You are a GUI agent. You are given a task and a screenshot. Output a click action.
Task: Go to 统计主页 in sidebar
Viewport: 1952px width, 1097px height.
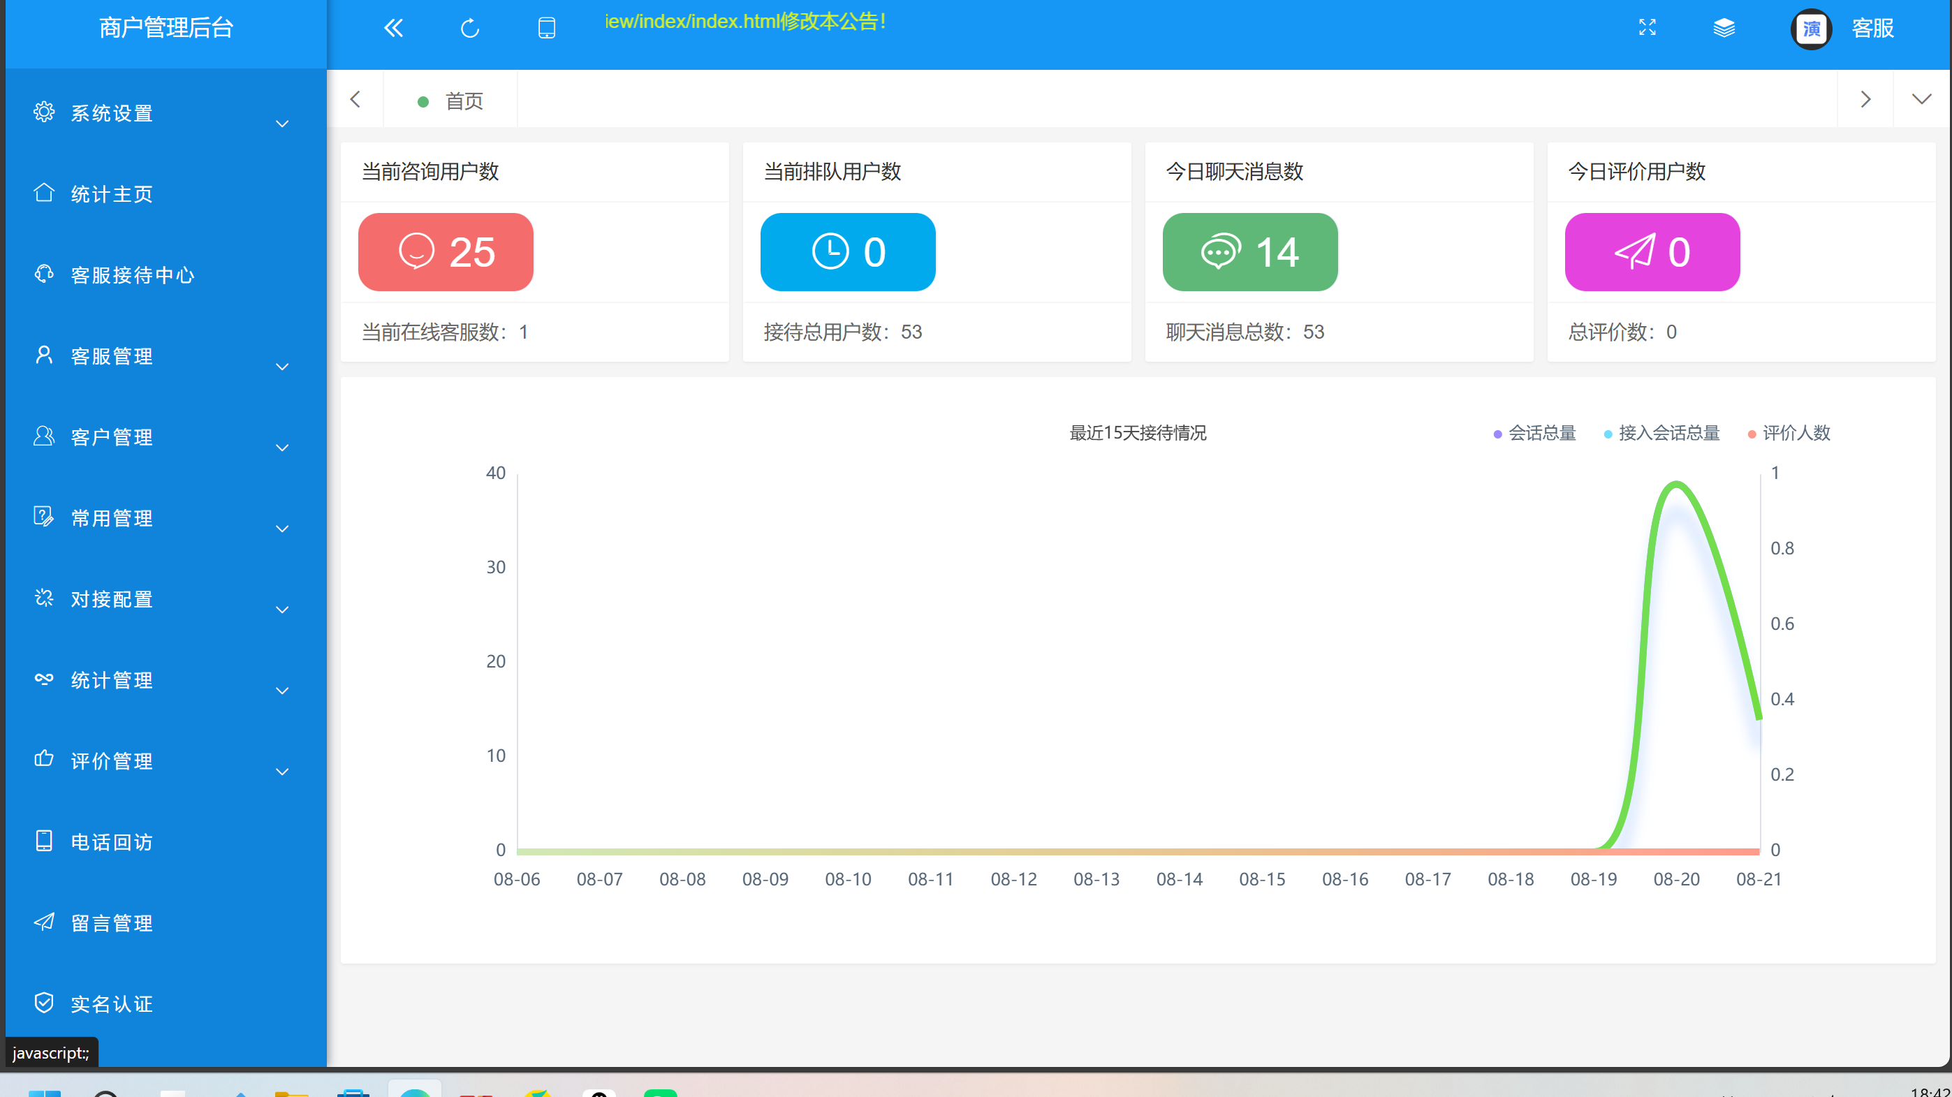(112, 194)
